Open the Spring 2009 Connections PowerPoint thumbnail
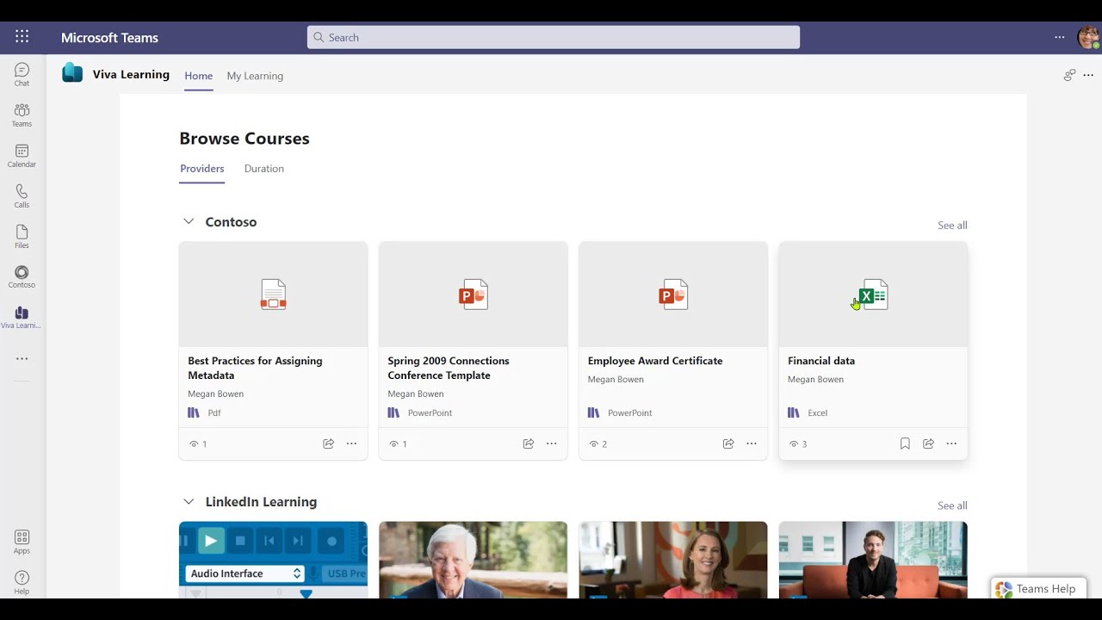 click(473, 294)
